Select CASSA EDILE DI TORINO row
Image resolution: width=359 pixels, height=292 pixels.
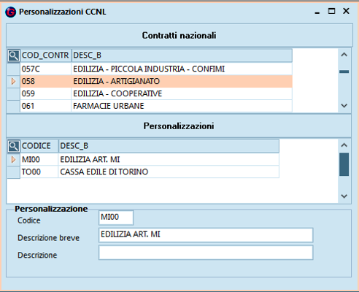169,172
